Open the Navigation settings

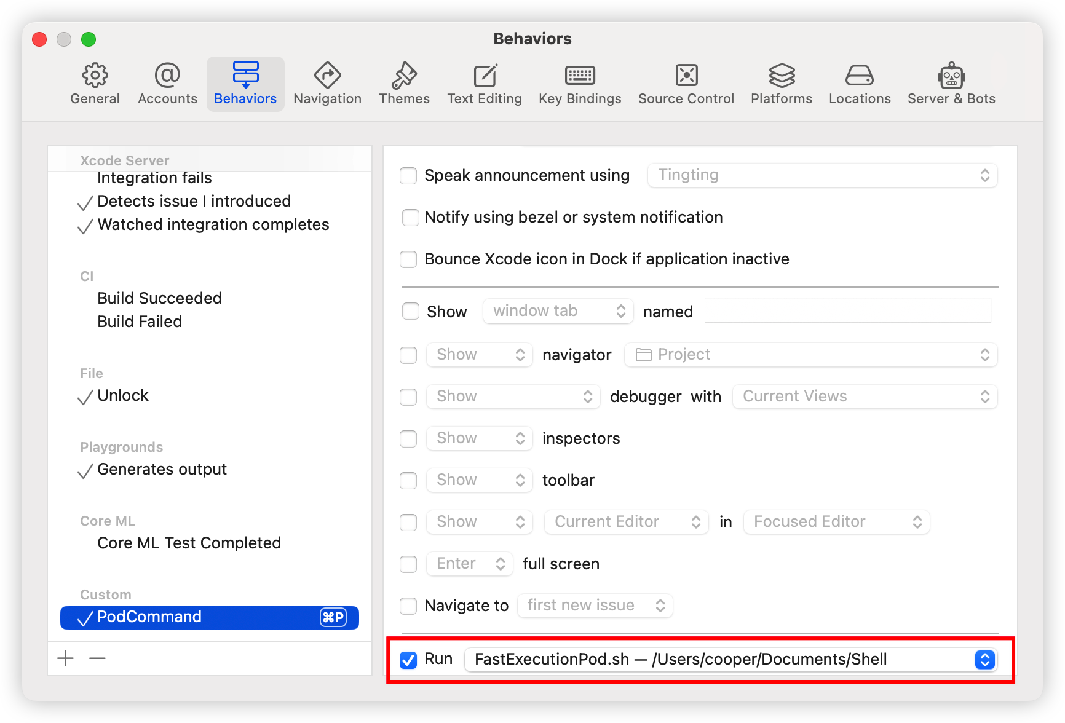(327, 83)
